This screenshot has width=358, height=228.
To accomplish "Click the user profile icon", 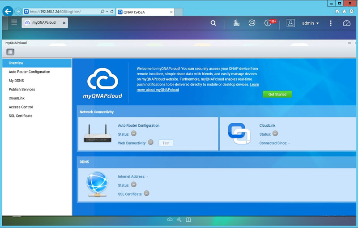I will point(291,23).
